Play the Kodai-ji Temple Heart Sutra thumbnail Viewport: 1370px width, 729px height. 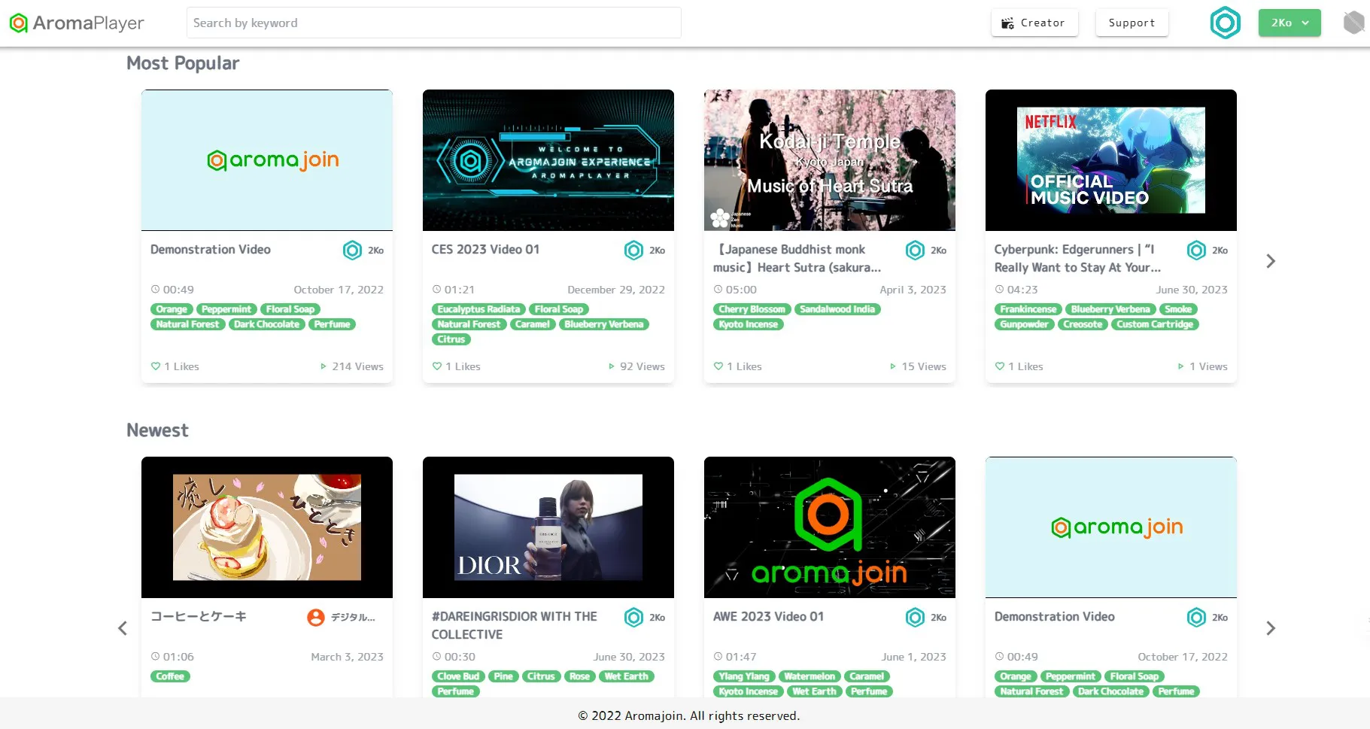point(830,160)
